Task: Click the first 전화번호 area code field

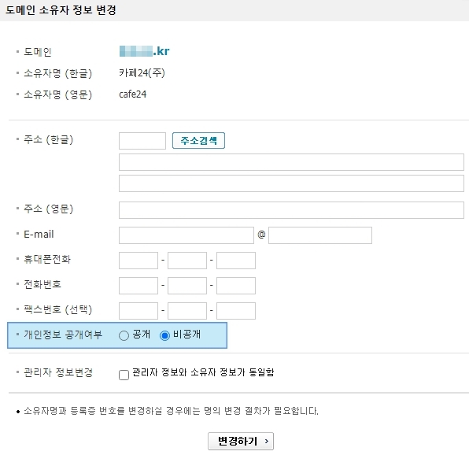Action: [138, 286]
